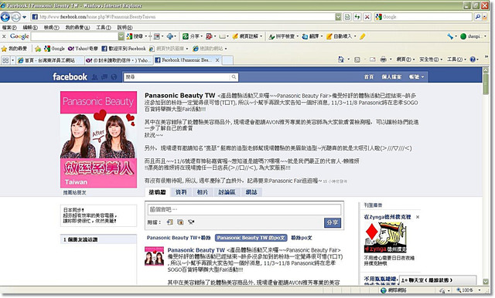Click Google Toolbar 搜尋 button
495x298 pixels.
tap(135, 36)
